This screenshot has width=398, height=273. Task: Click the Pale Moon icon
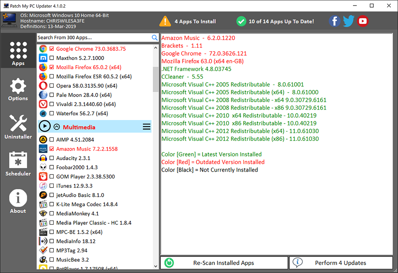tap(43, 95)
